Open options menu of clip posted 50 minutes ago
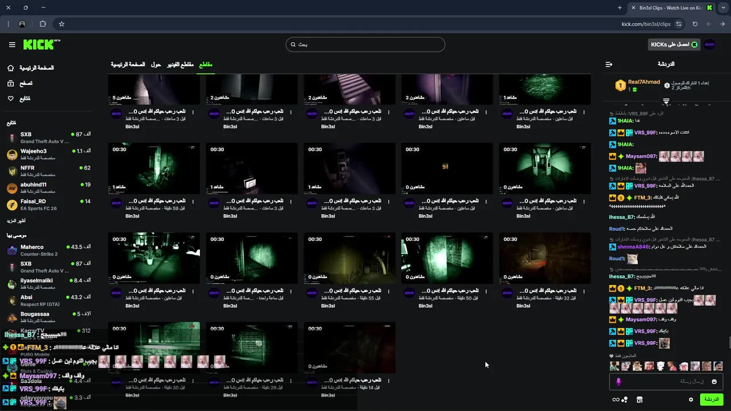731x411 pixels. [486, 291]
